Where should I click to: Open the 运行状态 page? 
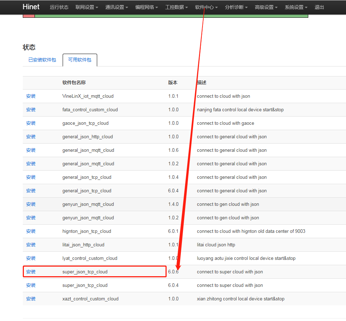coord(59,7)
